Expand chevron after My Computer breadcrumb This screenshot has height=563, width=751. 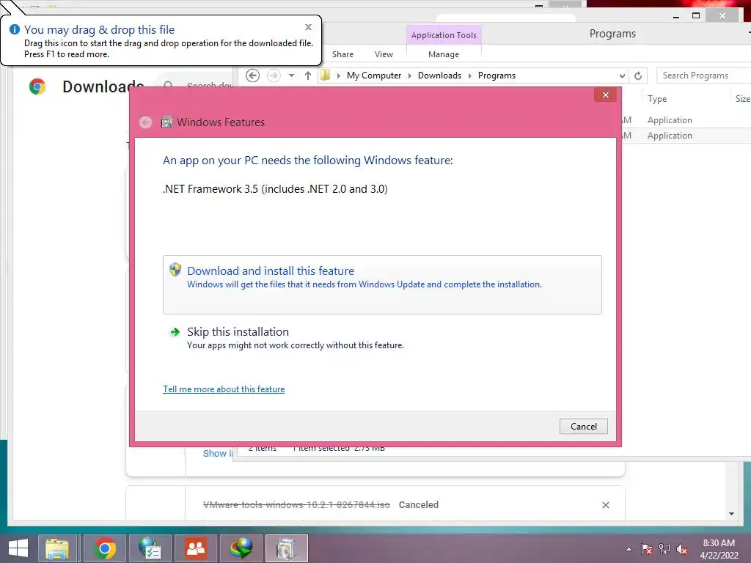tap(409, 76)
